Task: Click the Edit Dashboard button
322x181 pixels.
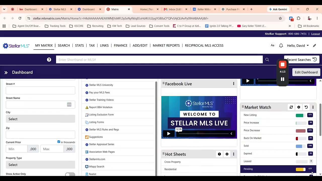Action: point(306,72)
